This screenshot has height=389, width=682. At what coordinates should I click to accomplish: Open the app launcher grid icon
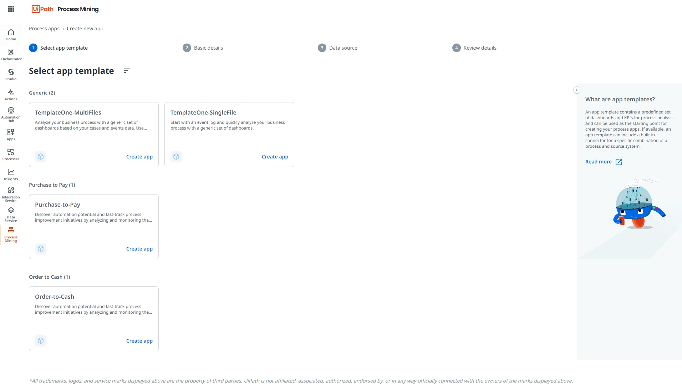[x=11, y=9]
